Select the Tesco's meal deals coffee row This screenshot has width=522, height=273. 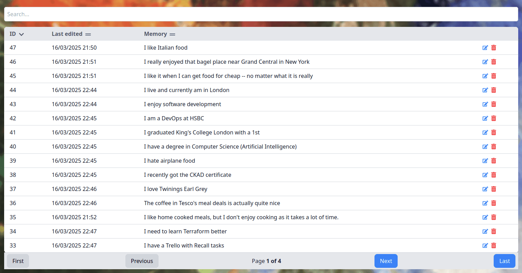(261, 203)
